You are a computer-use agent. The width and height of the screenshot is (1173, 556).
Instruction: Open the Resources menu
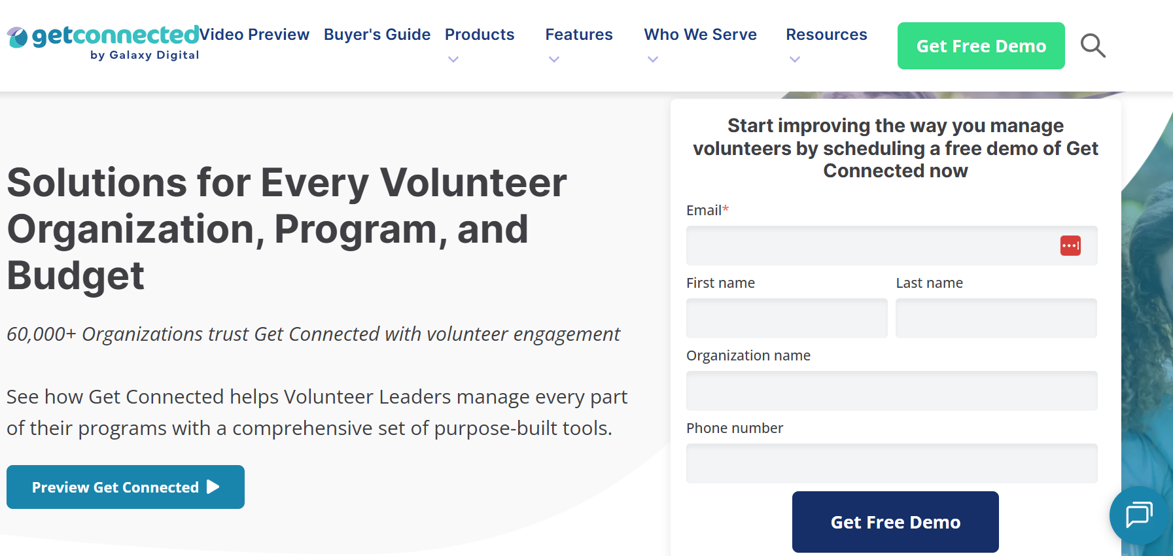click(826, 35)
